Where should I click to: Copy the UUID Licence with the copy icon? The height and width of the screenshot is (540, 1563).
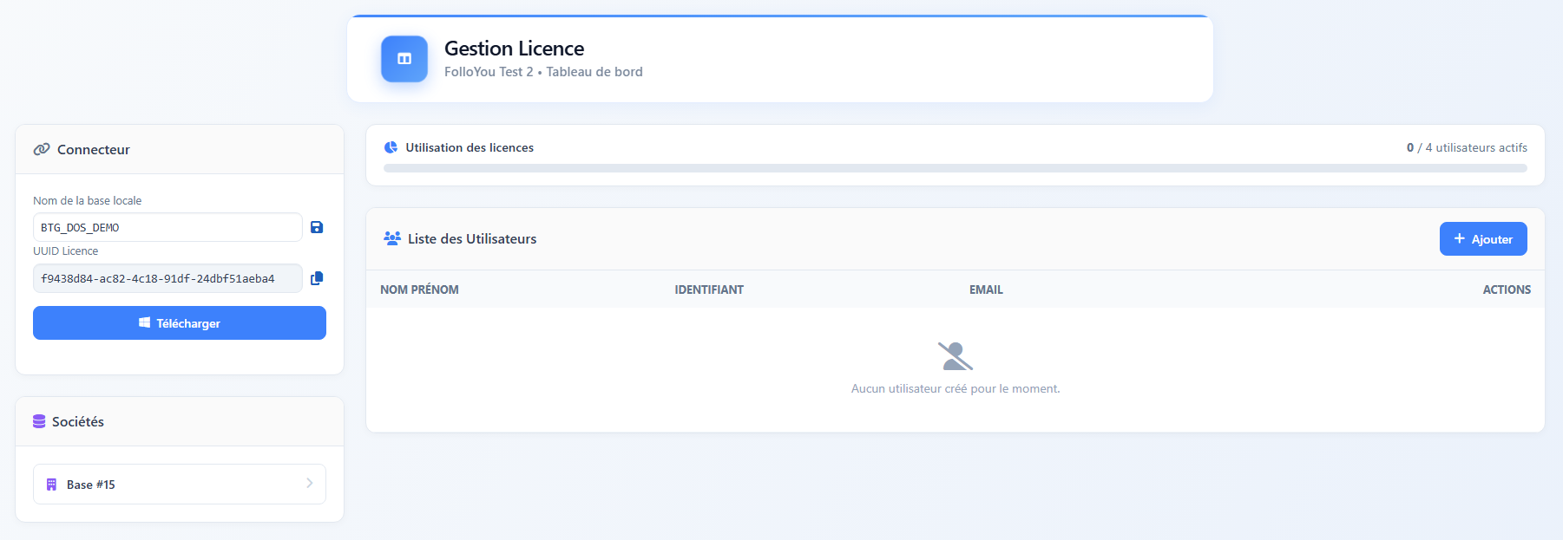click(x=317, y=278)
